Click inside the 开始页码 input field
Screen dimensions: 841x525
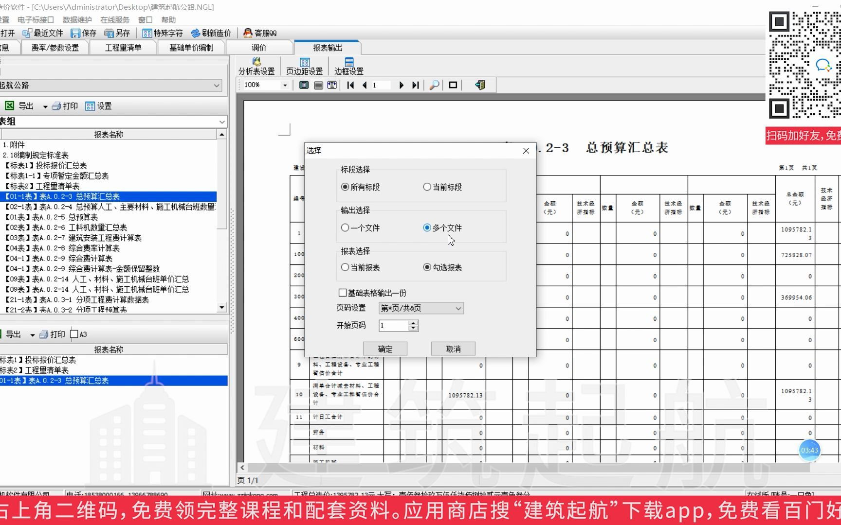pos(394,325)
